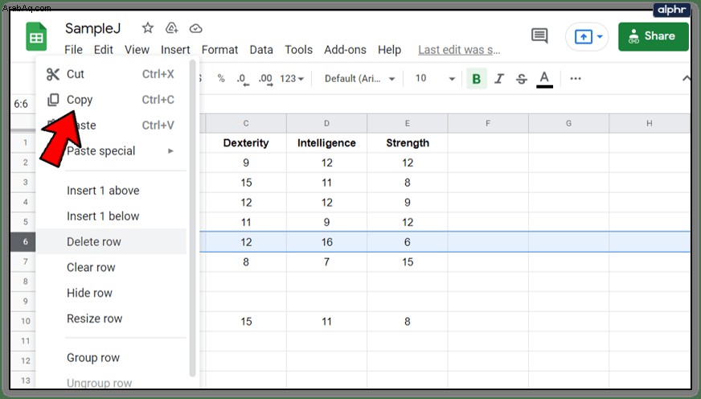The image size is (701, 399).
Task: Check the cloud save status icon
Action: pos(196,29)
